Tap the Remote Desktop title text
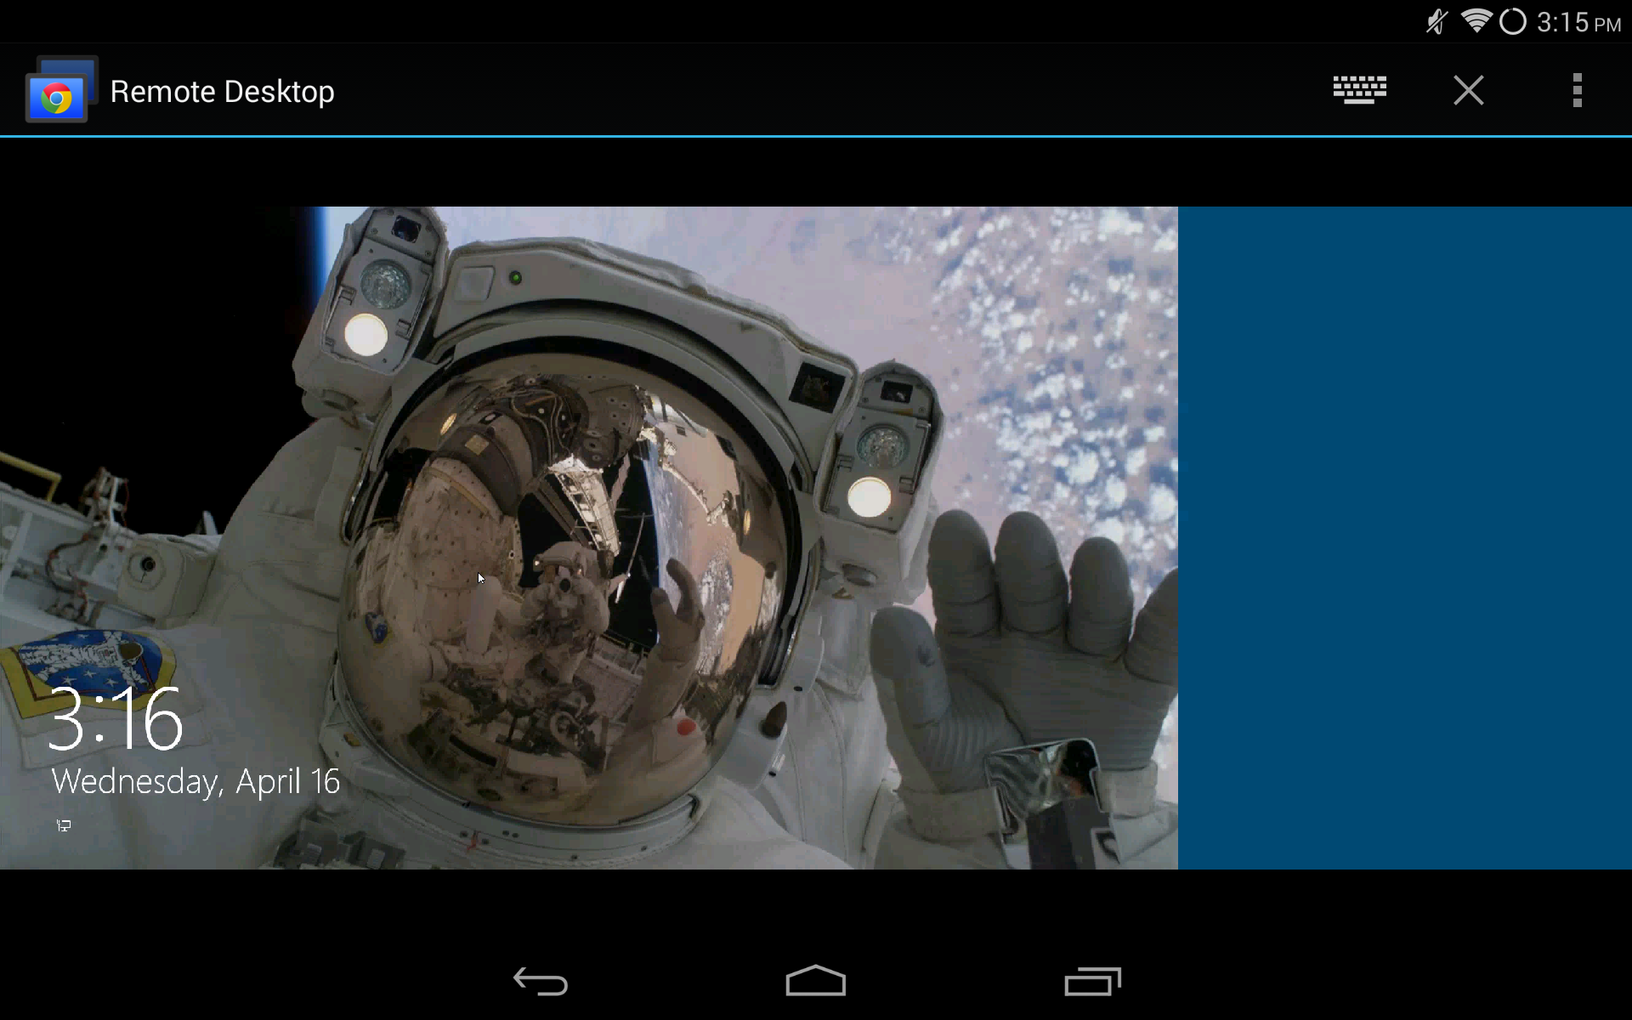The width and height of the screenshot is (1632, 1020). [222, 91]
